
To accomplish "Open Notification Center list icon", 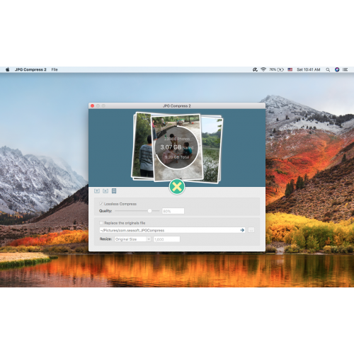I will click(x=346, y=69).
